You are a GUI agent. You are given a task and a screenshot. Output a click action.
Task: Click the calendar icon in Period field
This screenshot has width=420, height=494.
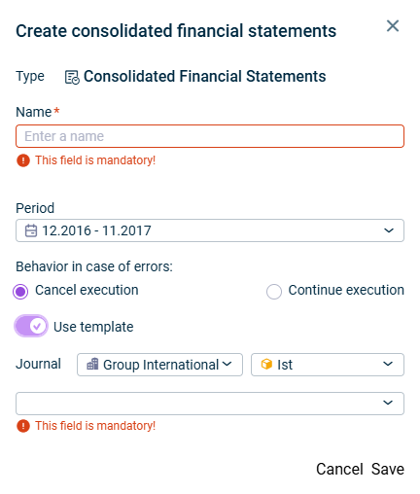pos(31,230)
